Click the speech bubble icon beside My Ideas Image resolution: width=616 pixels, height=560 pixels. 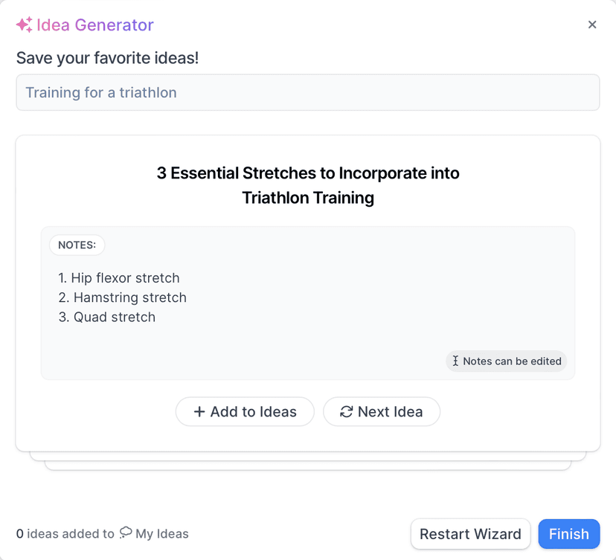[126, 532]
